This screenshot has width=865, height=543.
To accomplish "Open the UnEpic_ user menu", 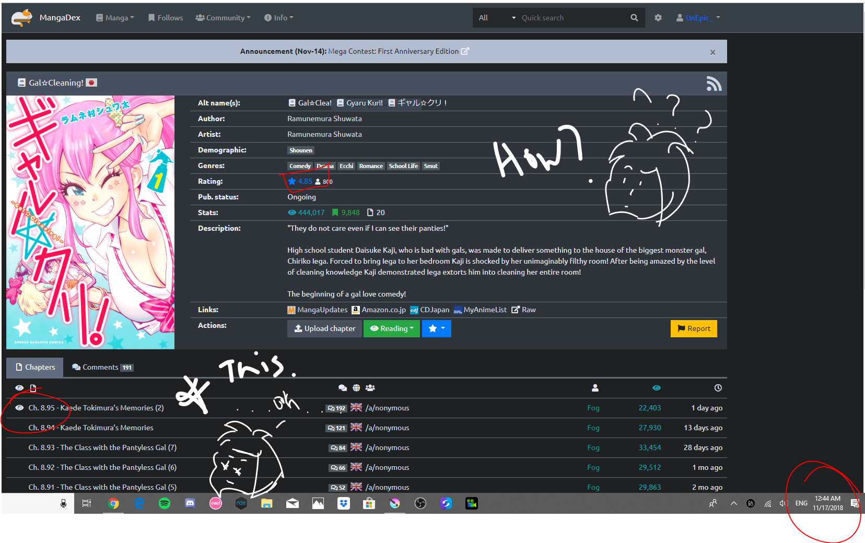I will tap(698, 18).
